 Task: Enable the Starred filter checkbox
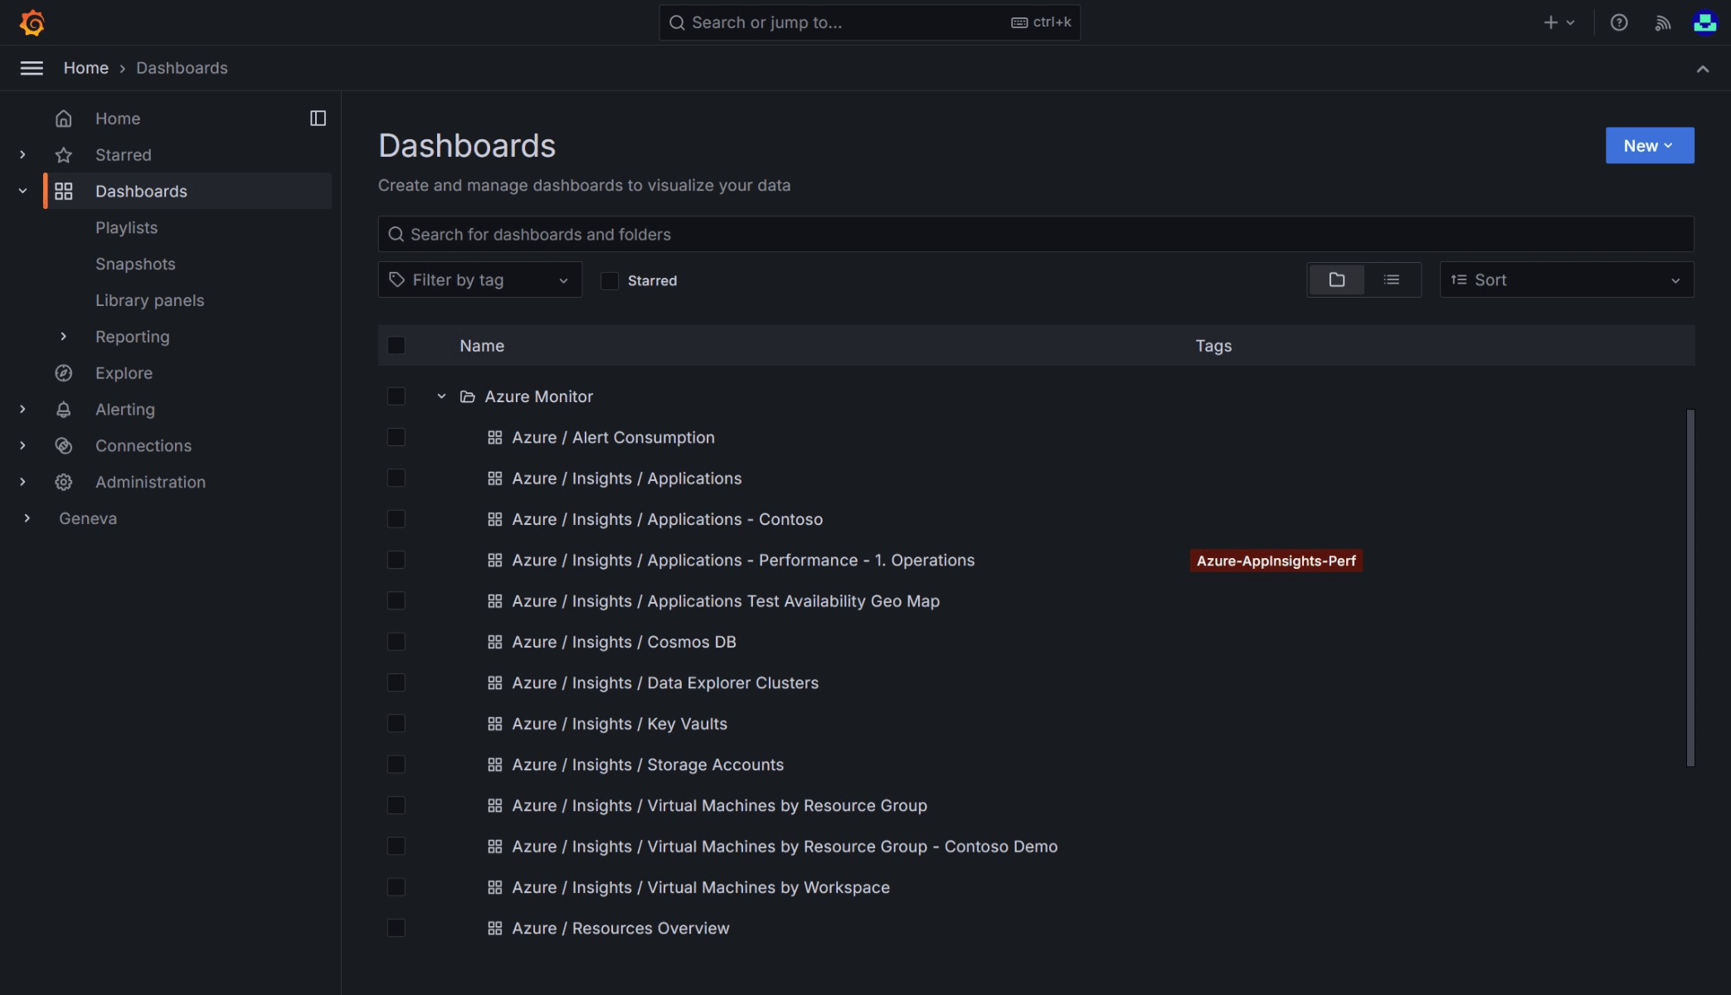tap(610, 281)
